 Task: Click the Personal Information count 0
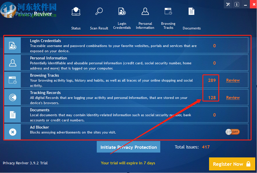point(214,63)
